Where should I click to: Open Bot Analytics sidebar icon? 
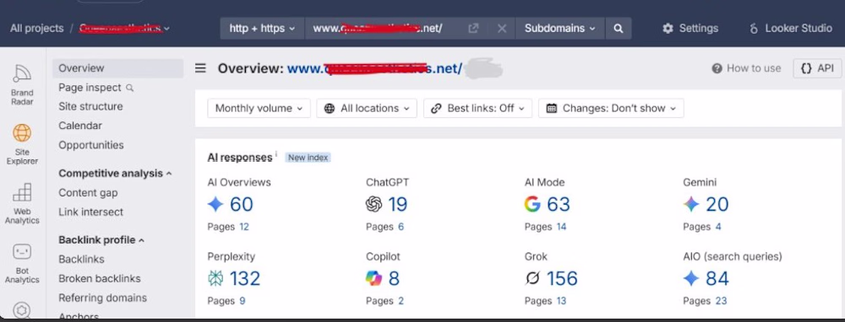click(x=22, y=263)
